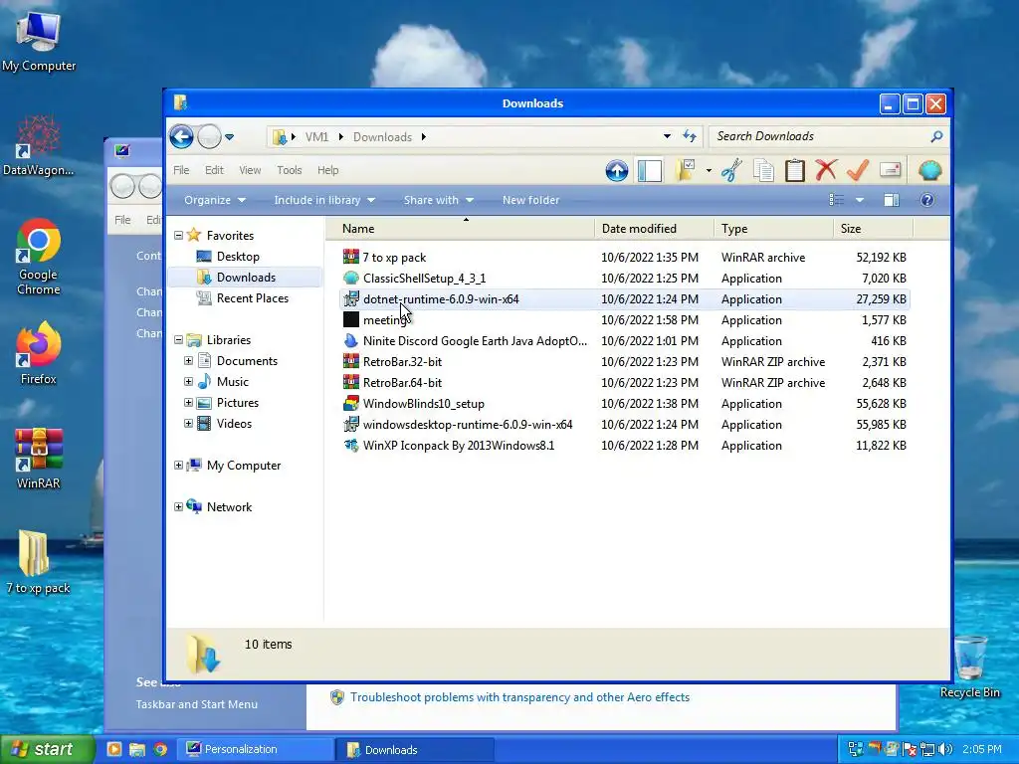Sort by Date modified column header
Viewport: 1019px width, 764px height.
coord(655,229)
